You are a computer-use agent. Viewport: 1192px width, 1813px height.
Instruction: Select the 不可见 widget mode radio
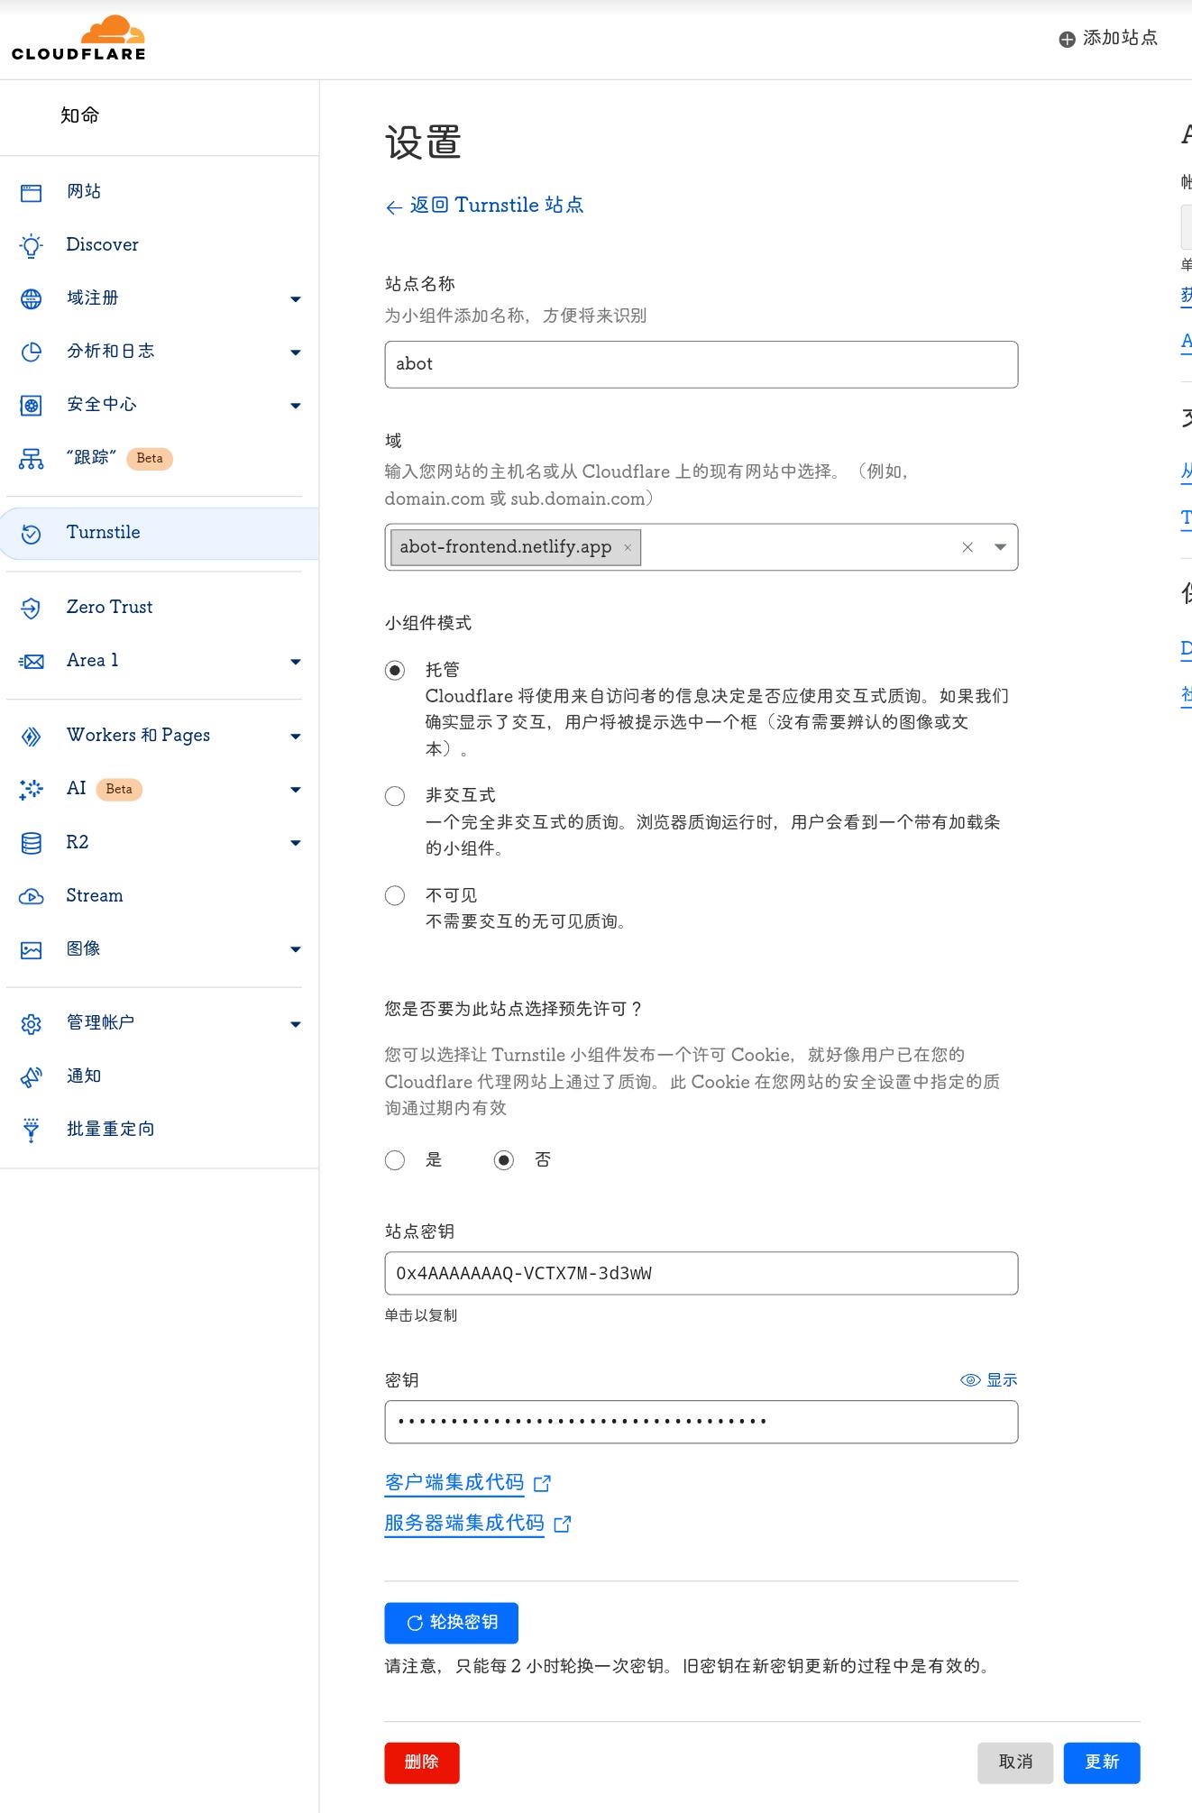tap(395, 895)
